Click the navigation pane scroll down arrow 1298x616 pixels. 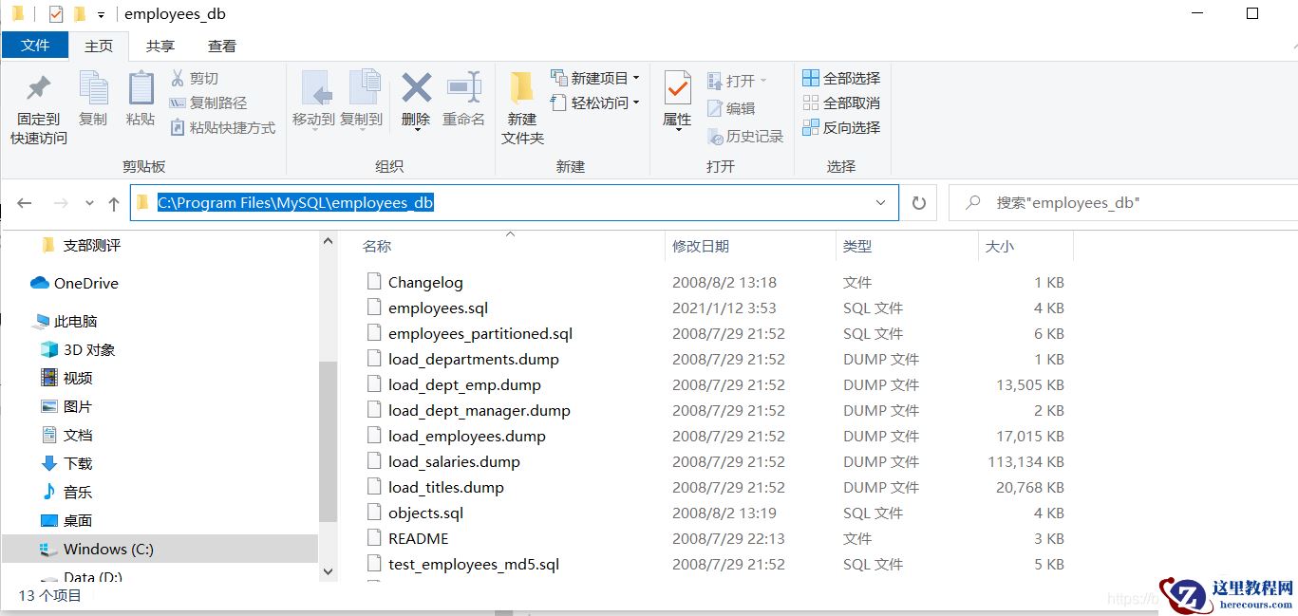328,571
